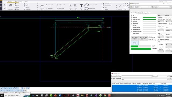
Task: Select the Section mark tool
Action: pos(61,5)
